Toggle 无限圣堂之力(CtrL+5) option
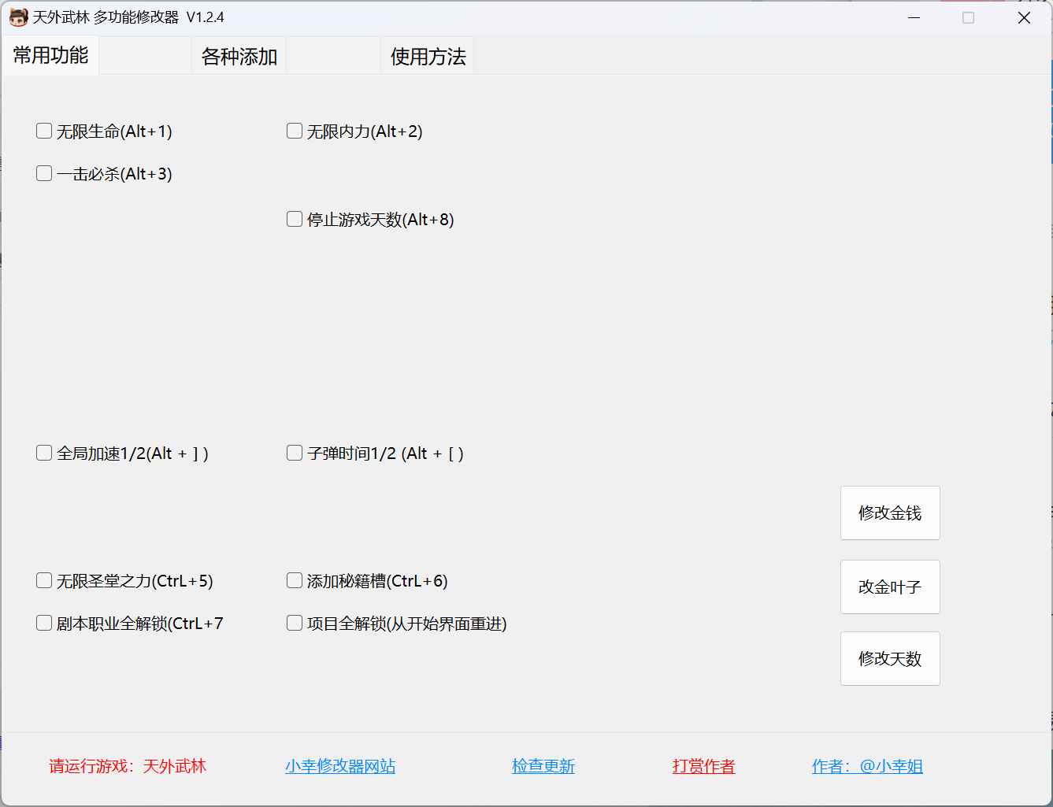The width and height of the screenshot is (1053, 807). [43, 579]
